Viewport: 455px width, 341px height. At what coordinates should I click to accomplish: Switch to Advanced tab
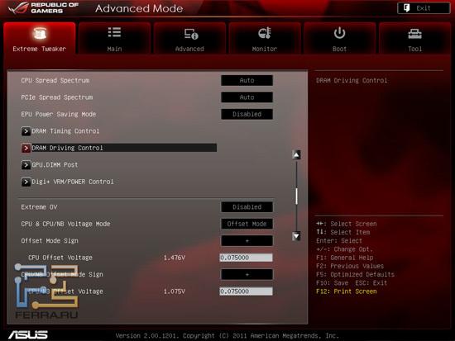[189, 38]
